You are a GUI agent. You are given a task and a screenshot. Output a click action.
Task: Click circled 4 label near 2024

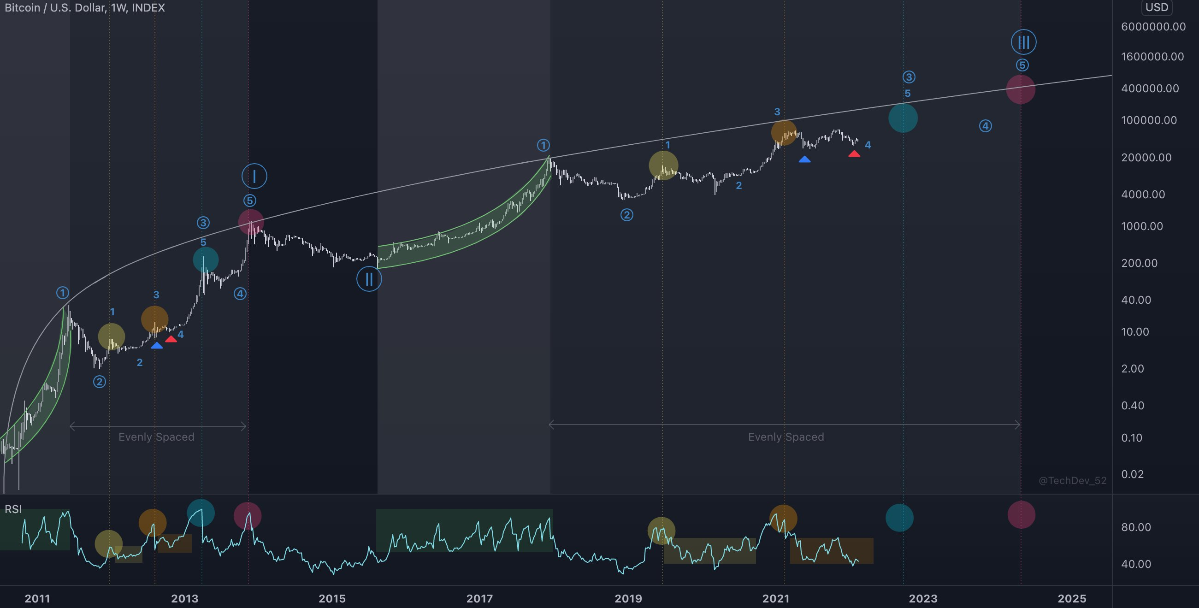click(986, 126)
